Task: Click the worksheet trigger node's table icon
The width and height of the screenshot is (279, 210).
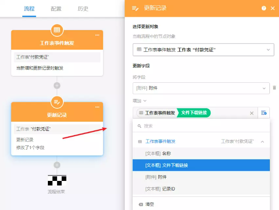Action: [x=57, y=30]
